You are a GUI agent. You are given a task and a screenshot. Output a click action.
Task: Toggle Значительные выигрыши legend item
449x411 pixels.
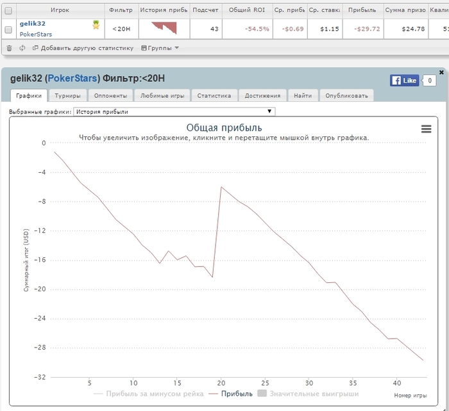click(x=308, y=394)
